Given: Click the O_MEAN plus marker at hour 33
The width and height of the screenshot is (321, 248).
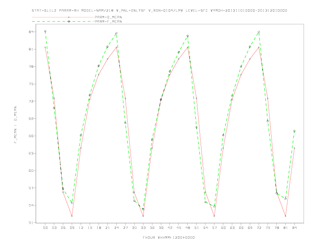Looking at the screenshot, I should [143, 216].
